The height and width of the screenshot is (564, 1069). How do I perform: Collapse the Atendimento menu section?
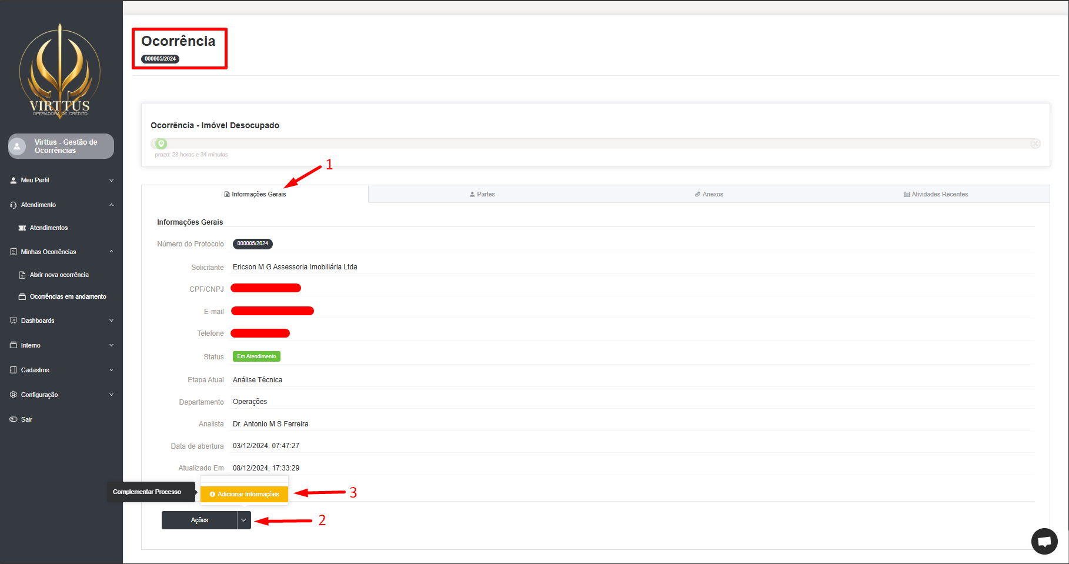pyautogui.click(x=111, y=205)
